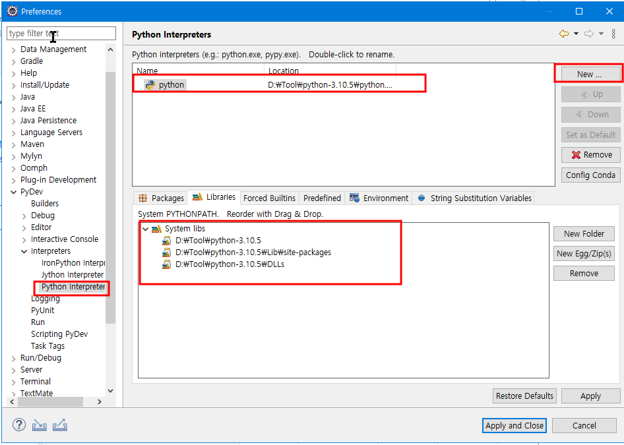Open the forward history dropdown arrow
This screenshot has height=445, width=624.
(x=601, y=34)
